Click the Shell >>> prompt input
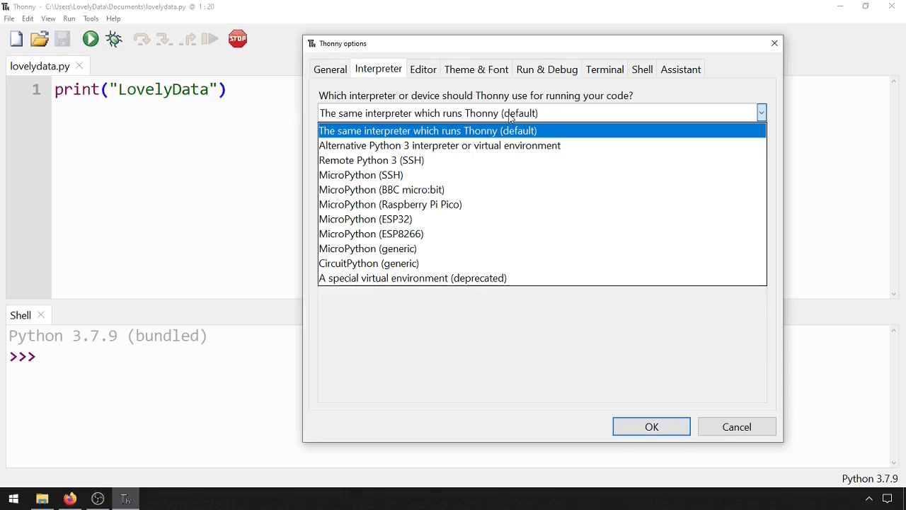This screenshot has width=906, height=510. click(x=23, y=356)
